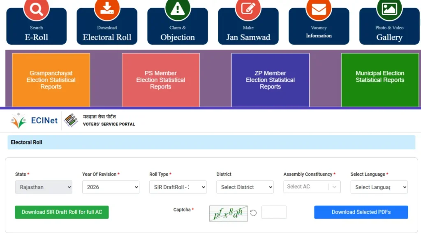Refresh the captcha using the reload icon
This screenshot has width=421, height=237.
tap(254, 213)
